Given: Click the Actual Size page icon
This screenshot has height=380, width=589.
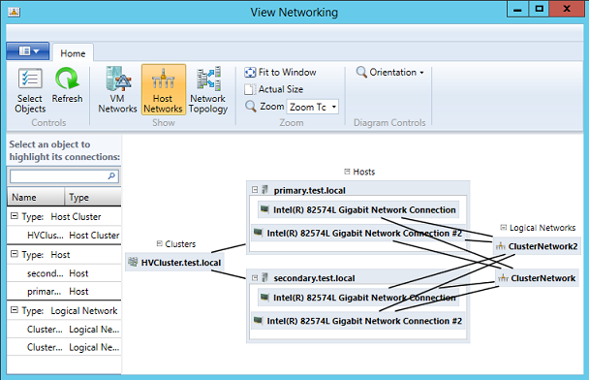Looking at the screenshot, I should click(x=249, y=89).
